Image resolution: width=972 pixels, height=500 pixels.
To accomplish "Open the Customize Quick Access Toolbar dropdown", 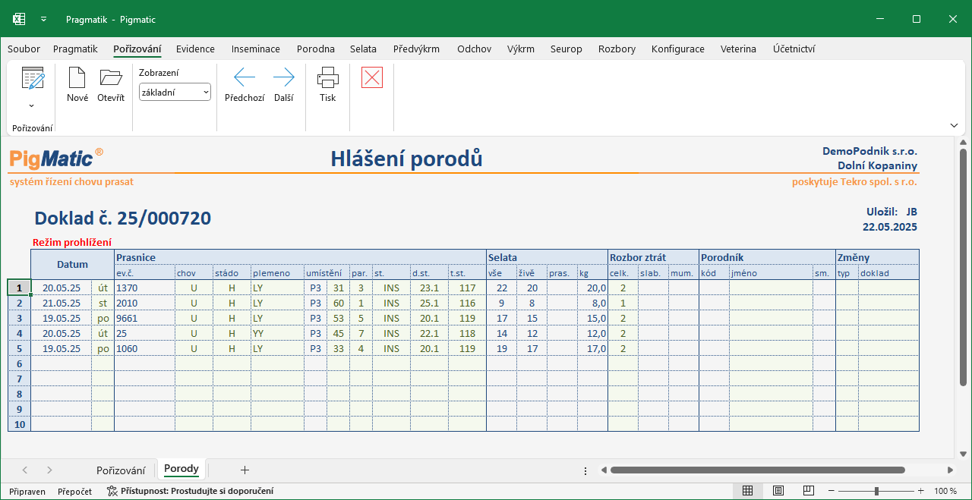I will click(43, 19).
